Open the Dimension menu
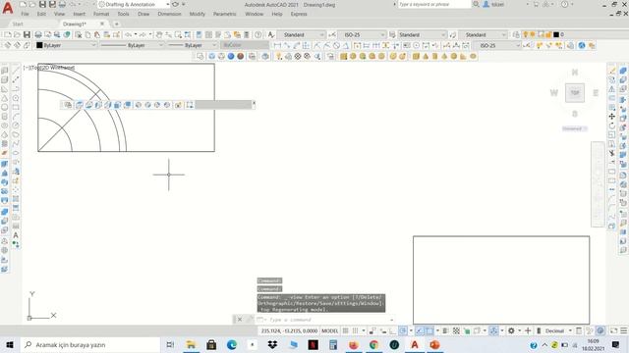 (x=169, y=14)
